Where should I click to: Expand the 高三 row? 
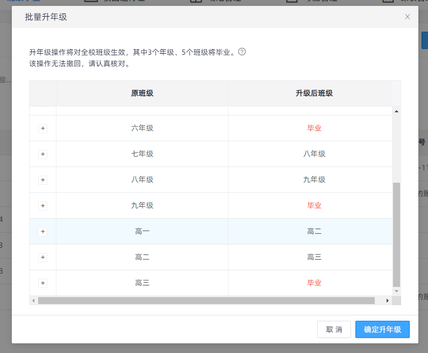click(x=43, y=283)
